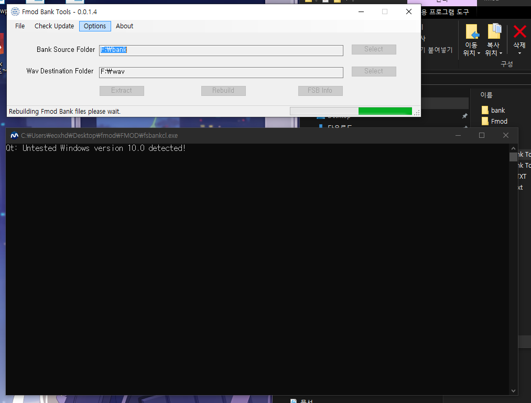This screenshot has height=403, width=531.
Task: Click console scrollbar down arrow
Action: coord(513,391)
